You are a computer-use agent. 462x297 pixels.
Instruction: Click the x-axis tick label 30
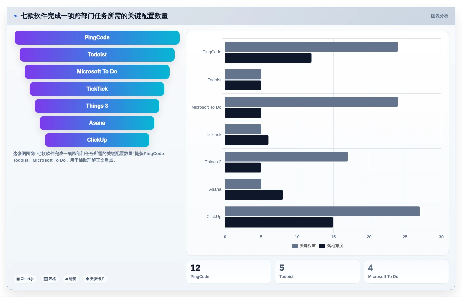[x=441, y=237]
